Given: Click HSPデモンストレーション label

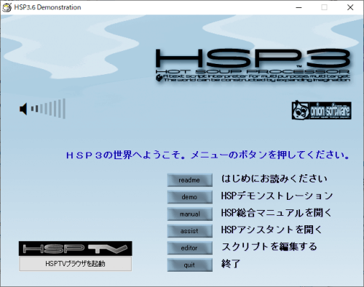Looking at the screenshot, I should click(277, 195).
